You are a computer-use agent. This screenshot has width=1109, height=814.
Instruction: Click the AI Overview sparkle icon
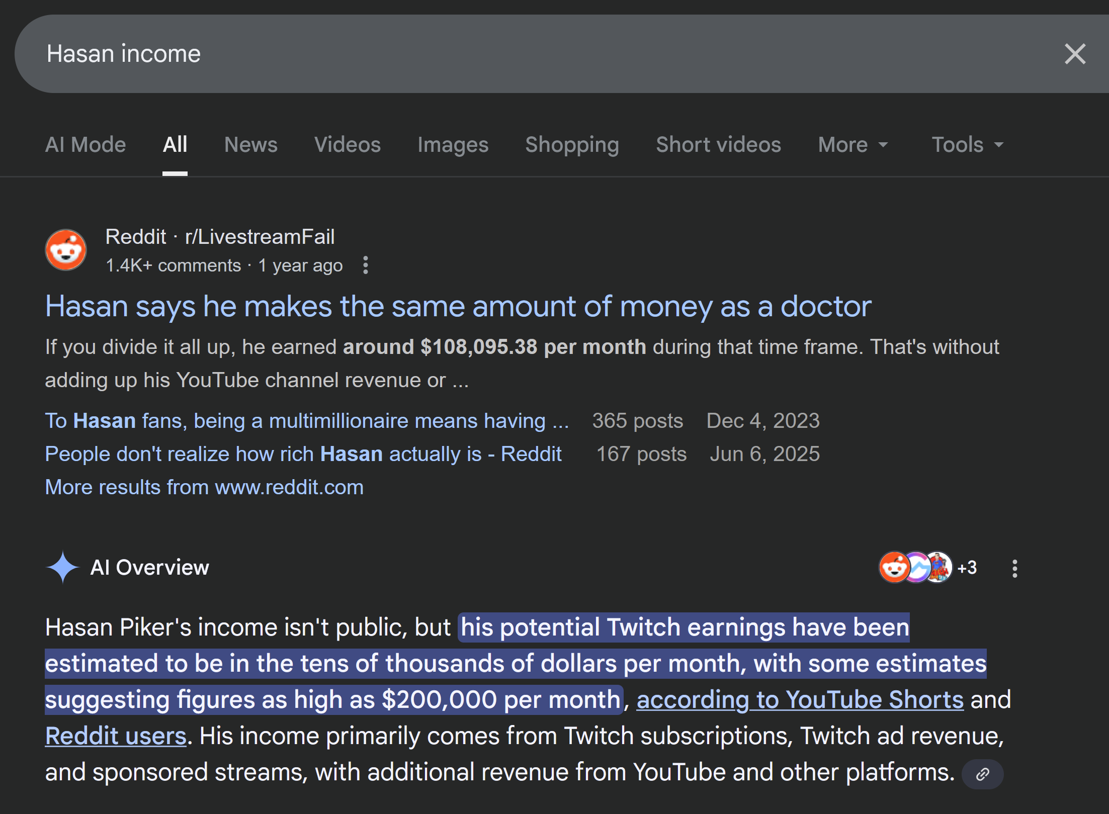62,567
